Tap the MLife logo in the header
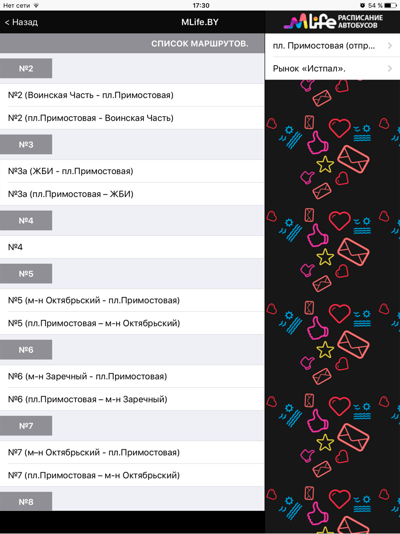Viewport: 400px width, 534px height. tap(333, 22)
